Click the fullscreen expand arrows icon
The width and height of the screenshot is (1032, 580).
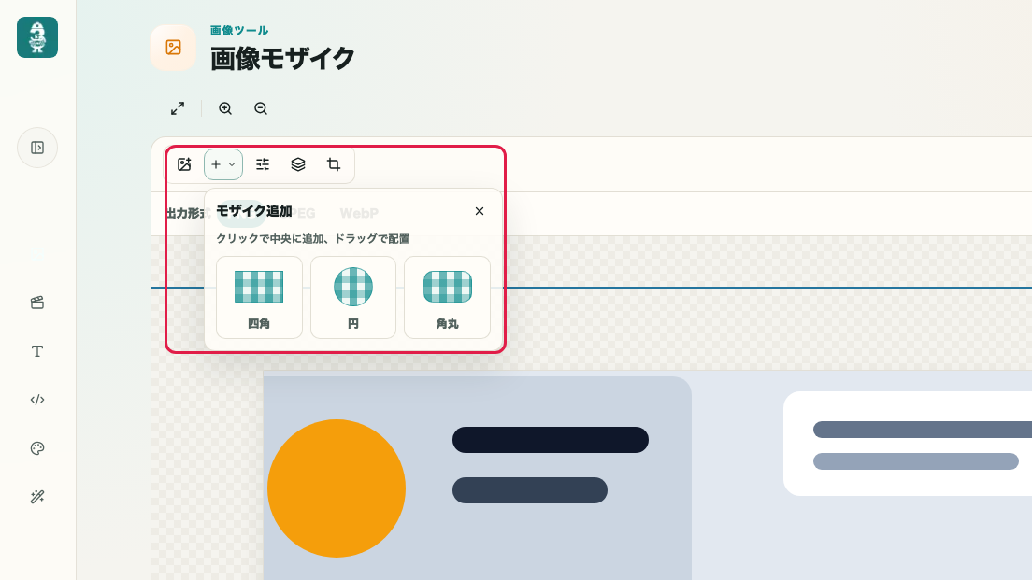coord(178,108)
